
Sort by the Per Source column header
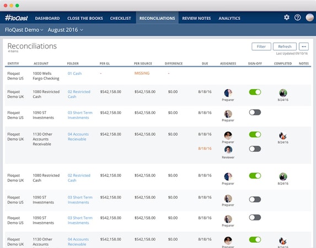(143, 63)
